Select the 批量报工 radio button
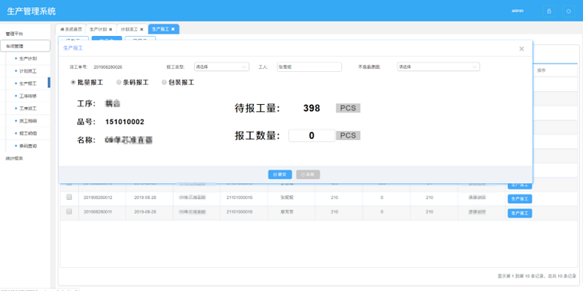 [x=73, y=83]
